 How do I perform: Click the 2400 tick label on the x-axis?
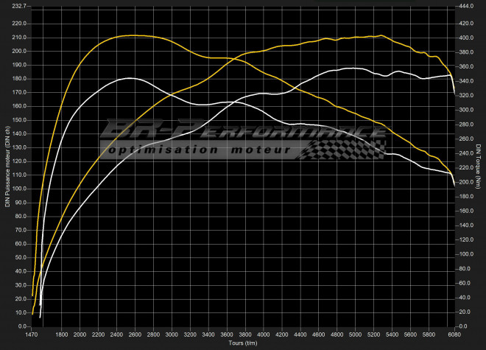tap(117, 335)
